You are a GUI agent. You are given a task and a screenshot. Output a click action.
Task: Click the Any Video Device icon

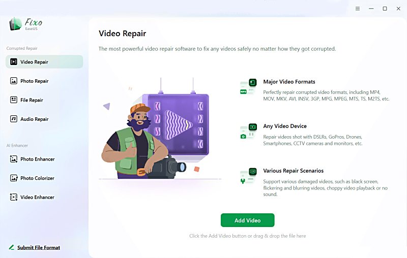[248, 131]
